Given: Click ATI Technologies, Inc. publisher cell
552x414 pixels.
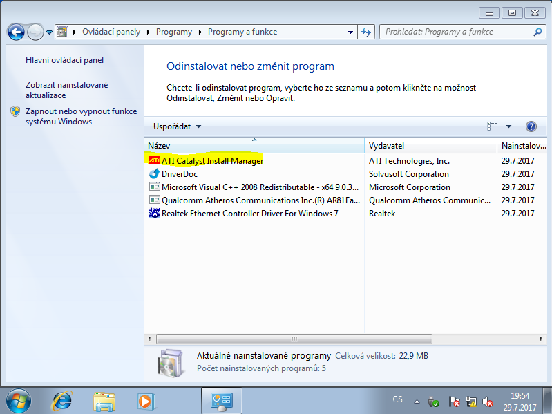Looking at the screenshot, I should coord(409,161).
